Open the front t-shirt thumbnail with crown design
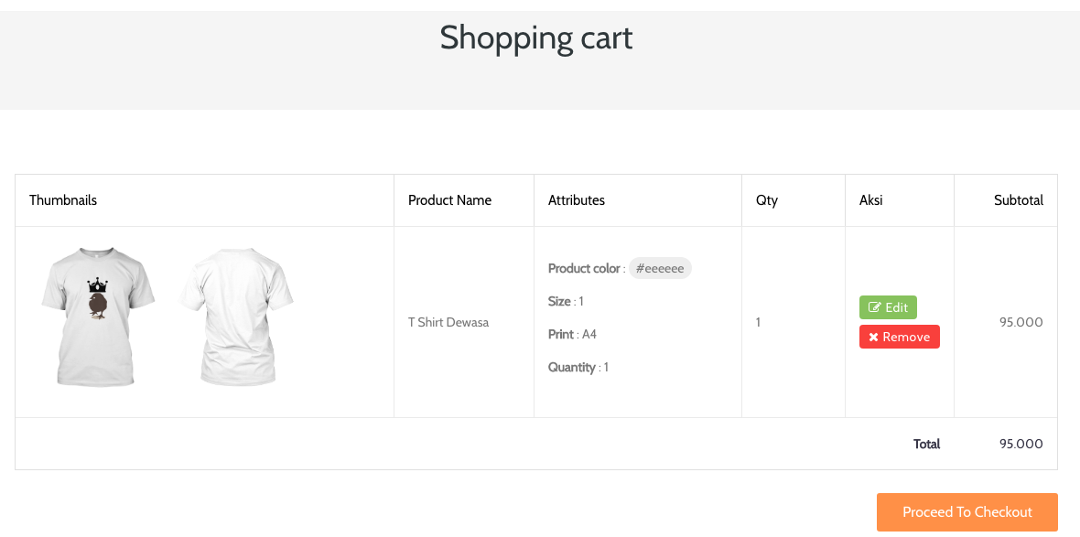1080x537 pixels. pyautogui.click(x=96, y=316)
